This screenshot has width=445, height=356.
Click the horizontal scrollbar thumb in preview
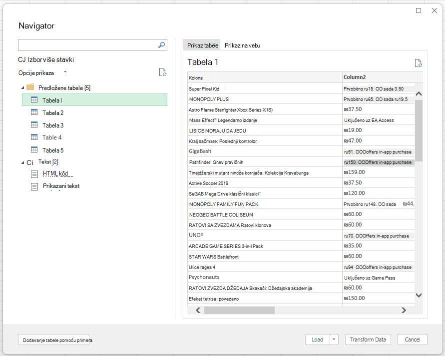239,310
